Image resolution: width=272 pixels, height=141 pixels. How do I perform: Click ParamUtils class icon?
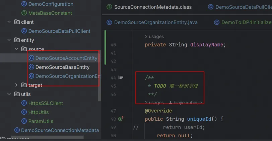(24, 121)
